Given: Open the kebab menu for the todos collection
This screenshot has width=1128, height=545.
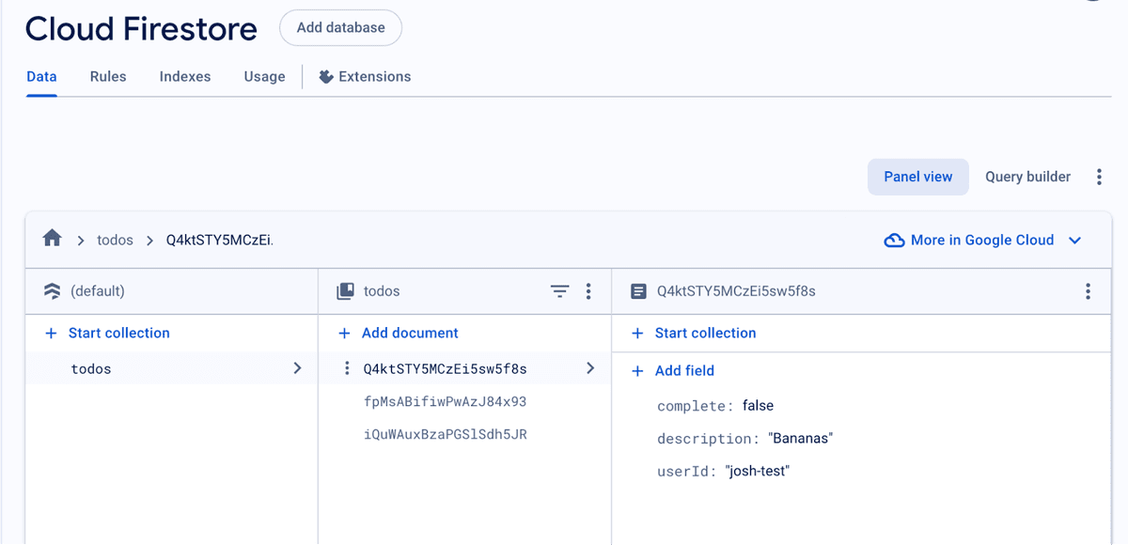Looking at the screenshot, I should tap(588, 291).
